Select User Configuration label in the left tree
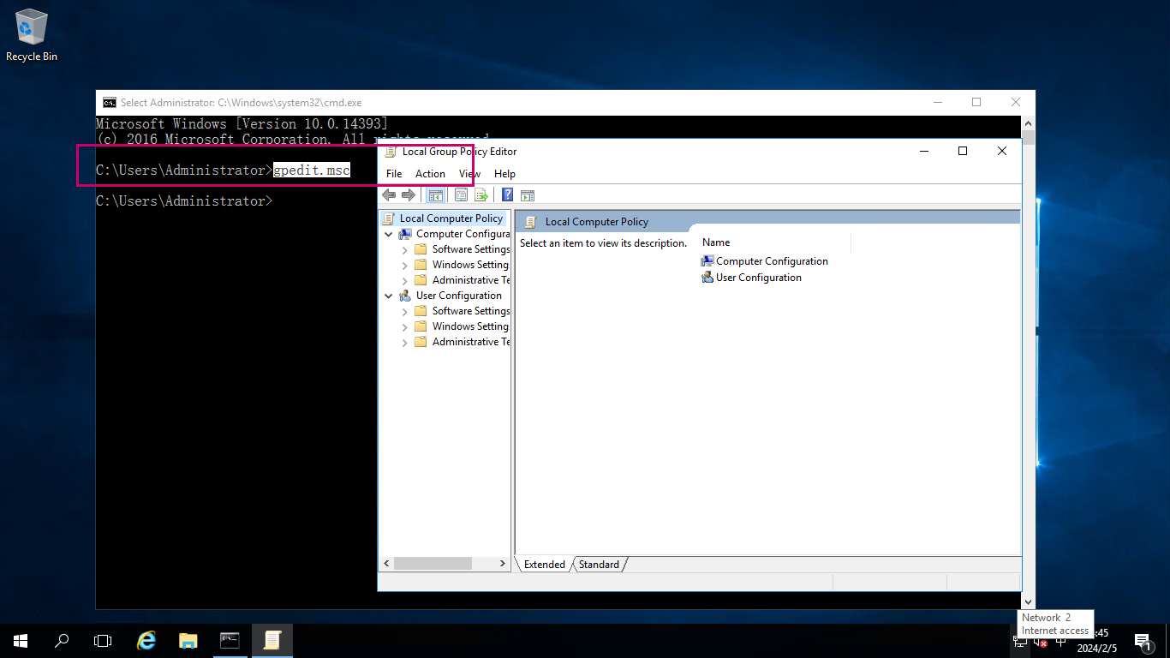The height and width of the screenshot is (658, 1170). tap(459, 296)
